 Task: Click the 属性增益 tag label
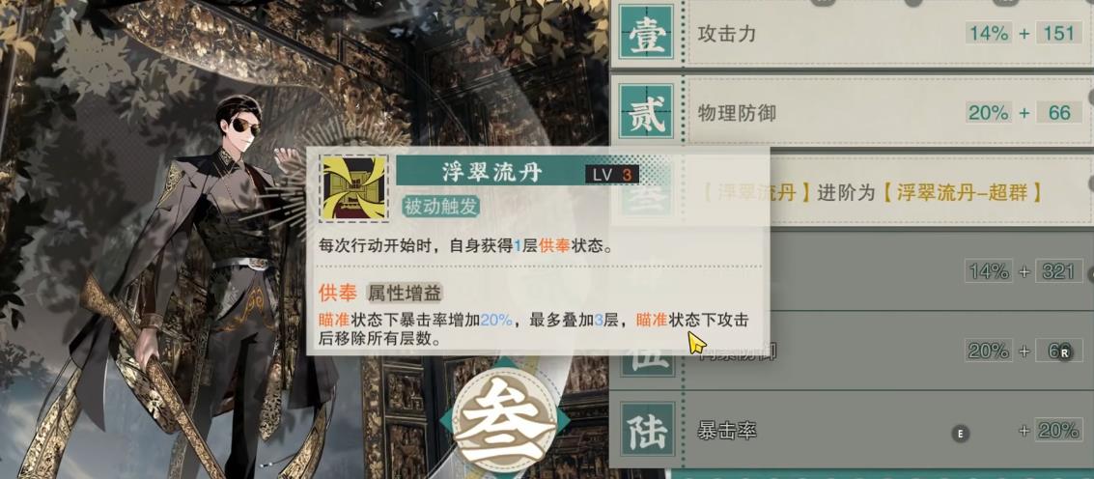(404, 293)
